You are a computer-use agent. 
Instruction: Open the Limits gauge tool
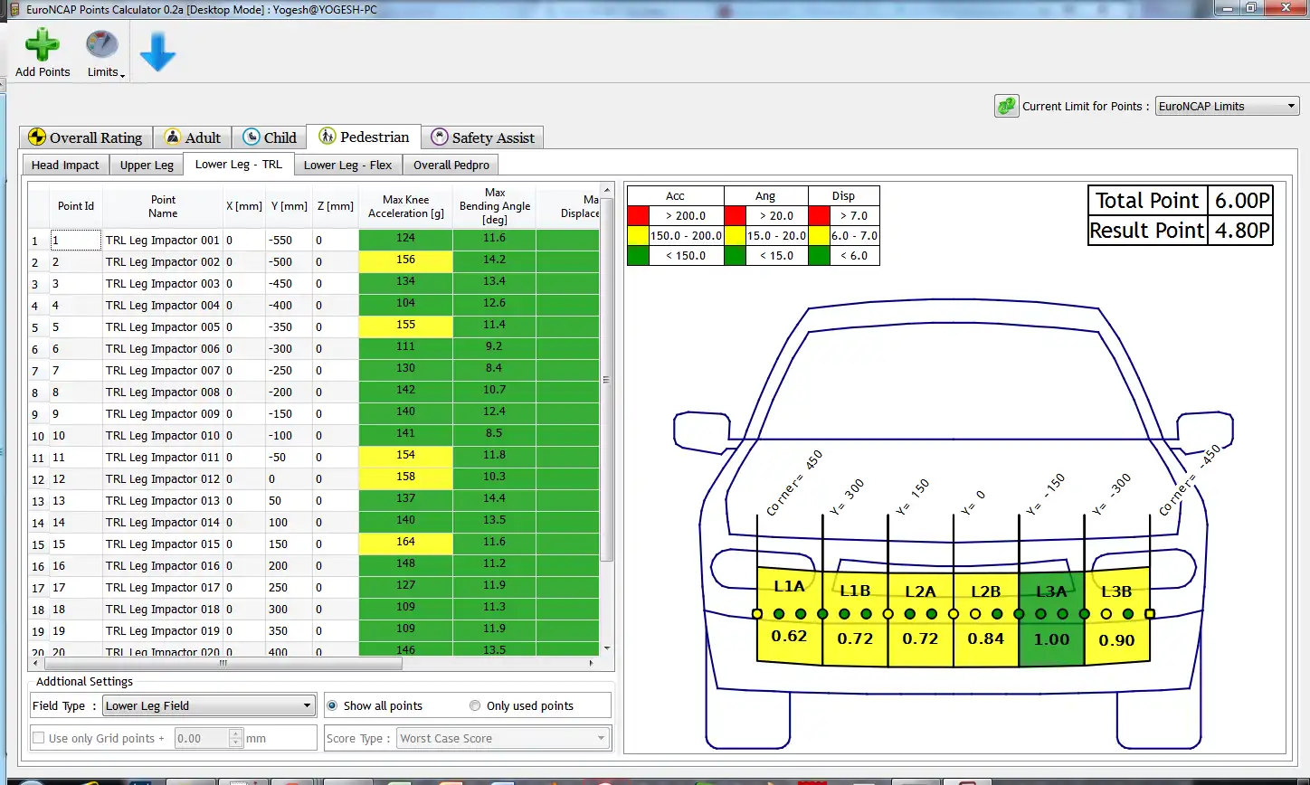coord(101,45)
